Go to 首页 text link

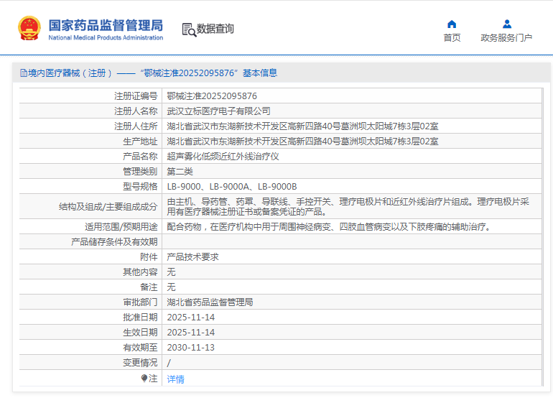point(452,38)
